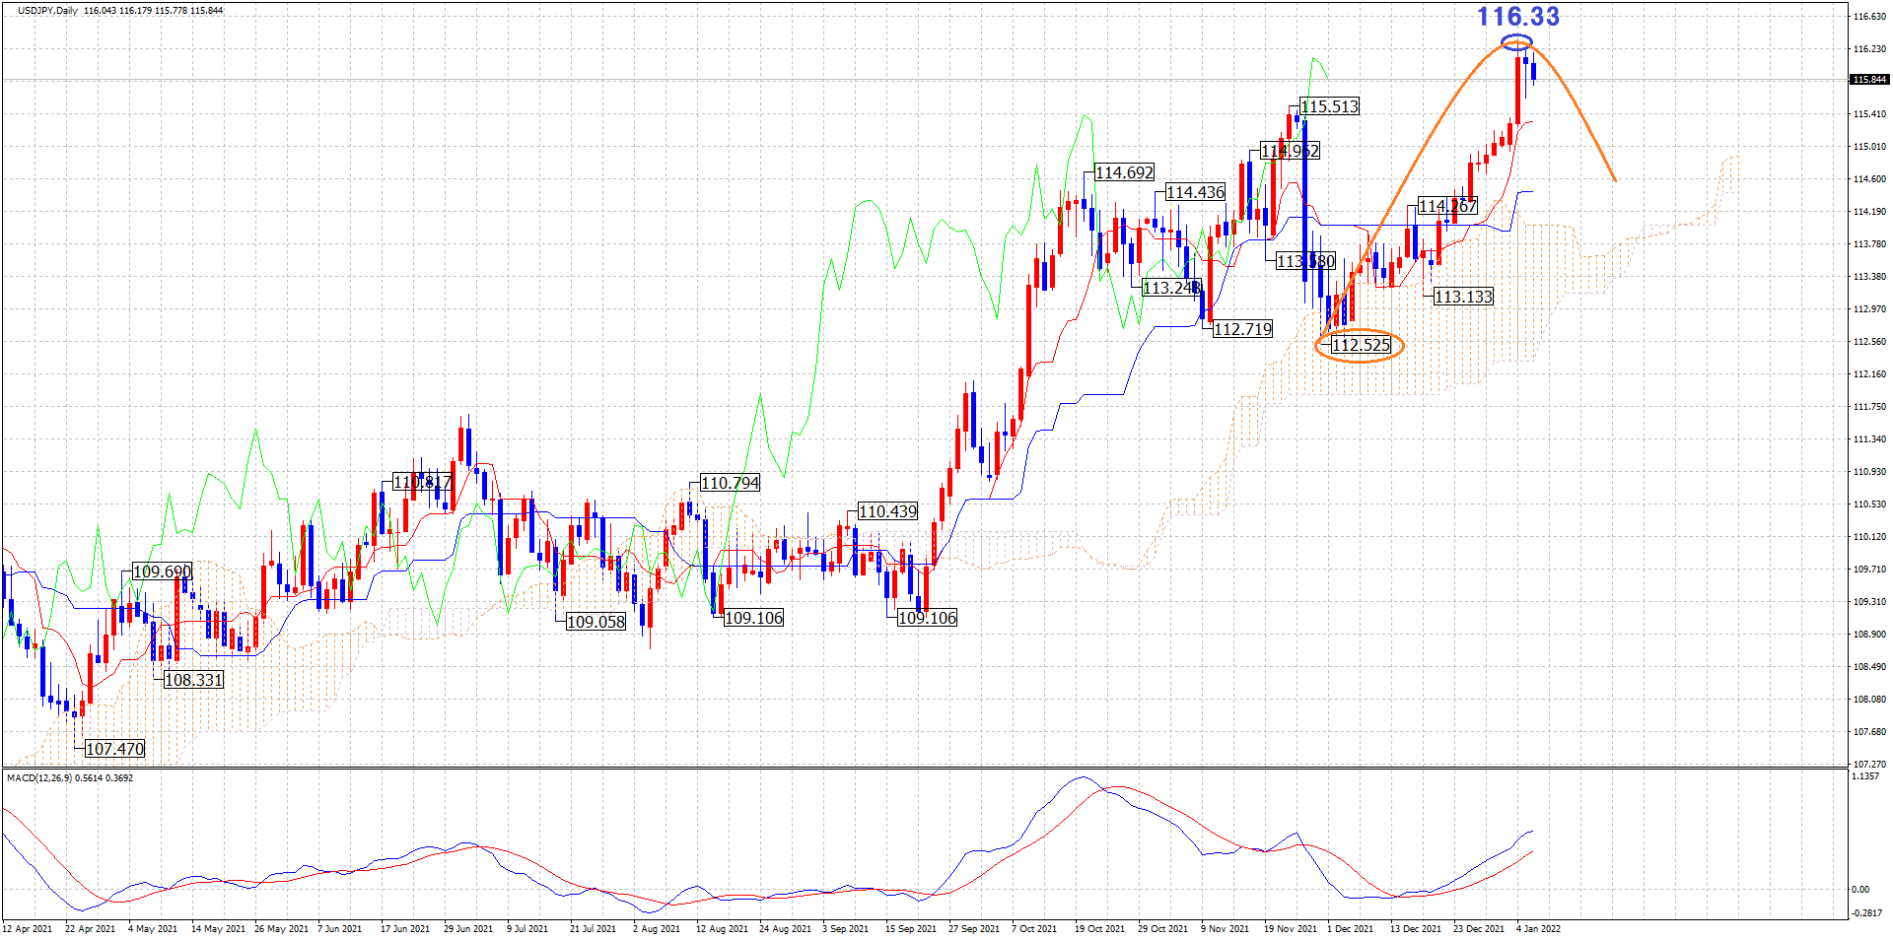Click the 112.719 price label
The width and height of the screenshot is (1893, 940).
[1242, 329]
